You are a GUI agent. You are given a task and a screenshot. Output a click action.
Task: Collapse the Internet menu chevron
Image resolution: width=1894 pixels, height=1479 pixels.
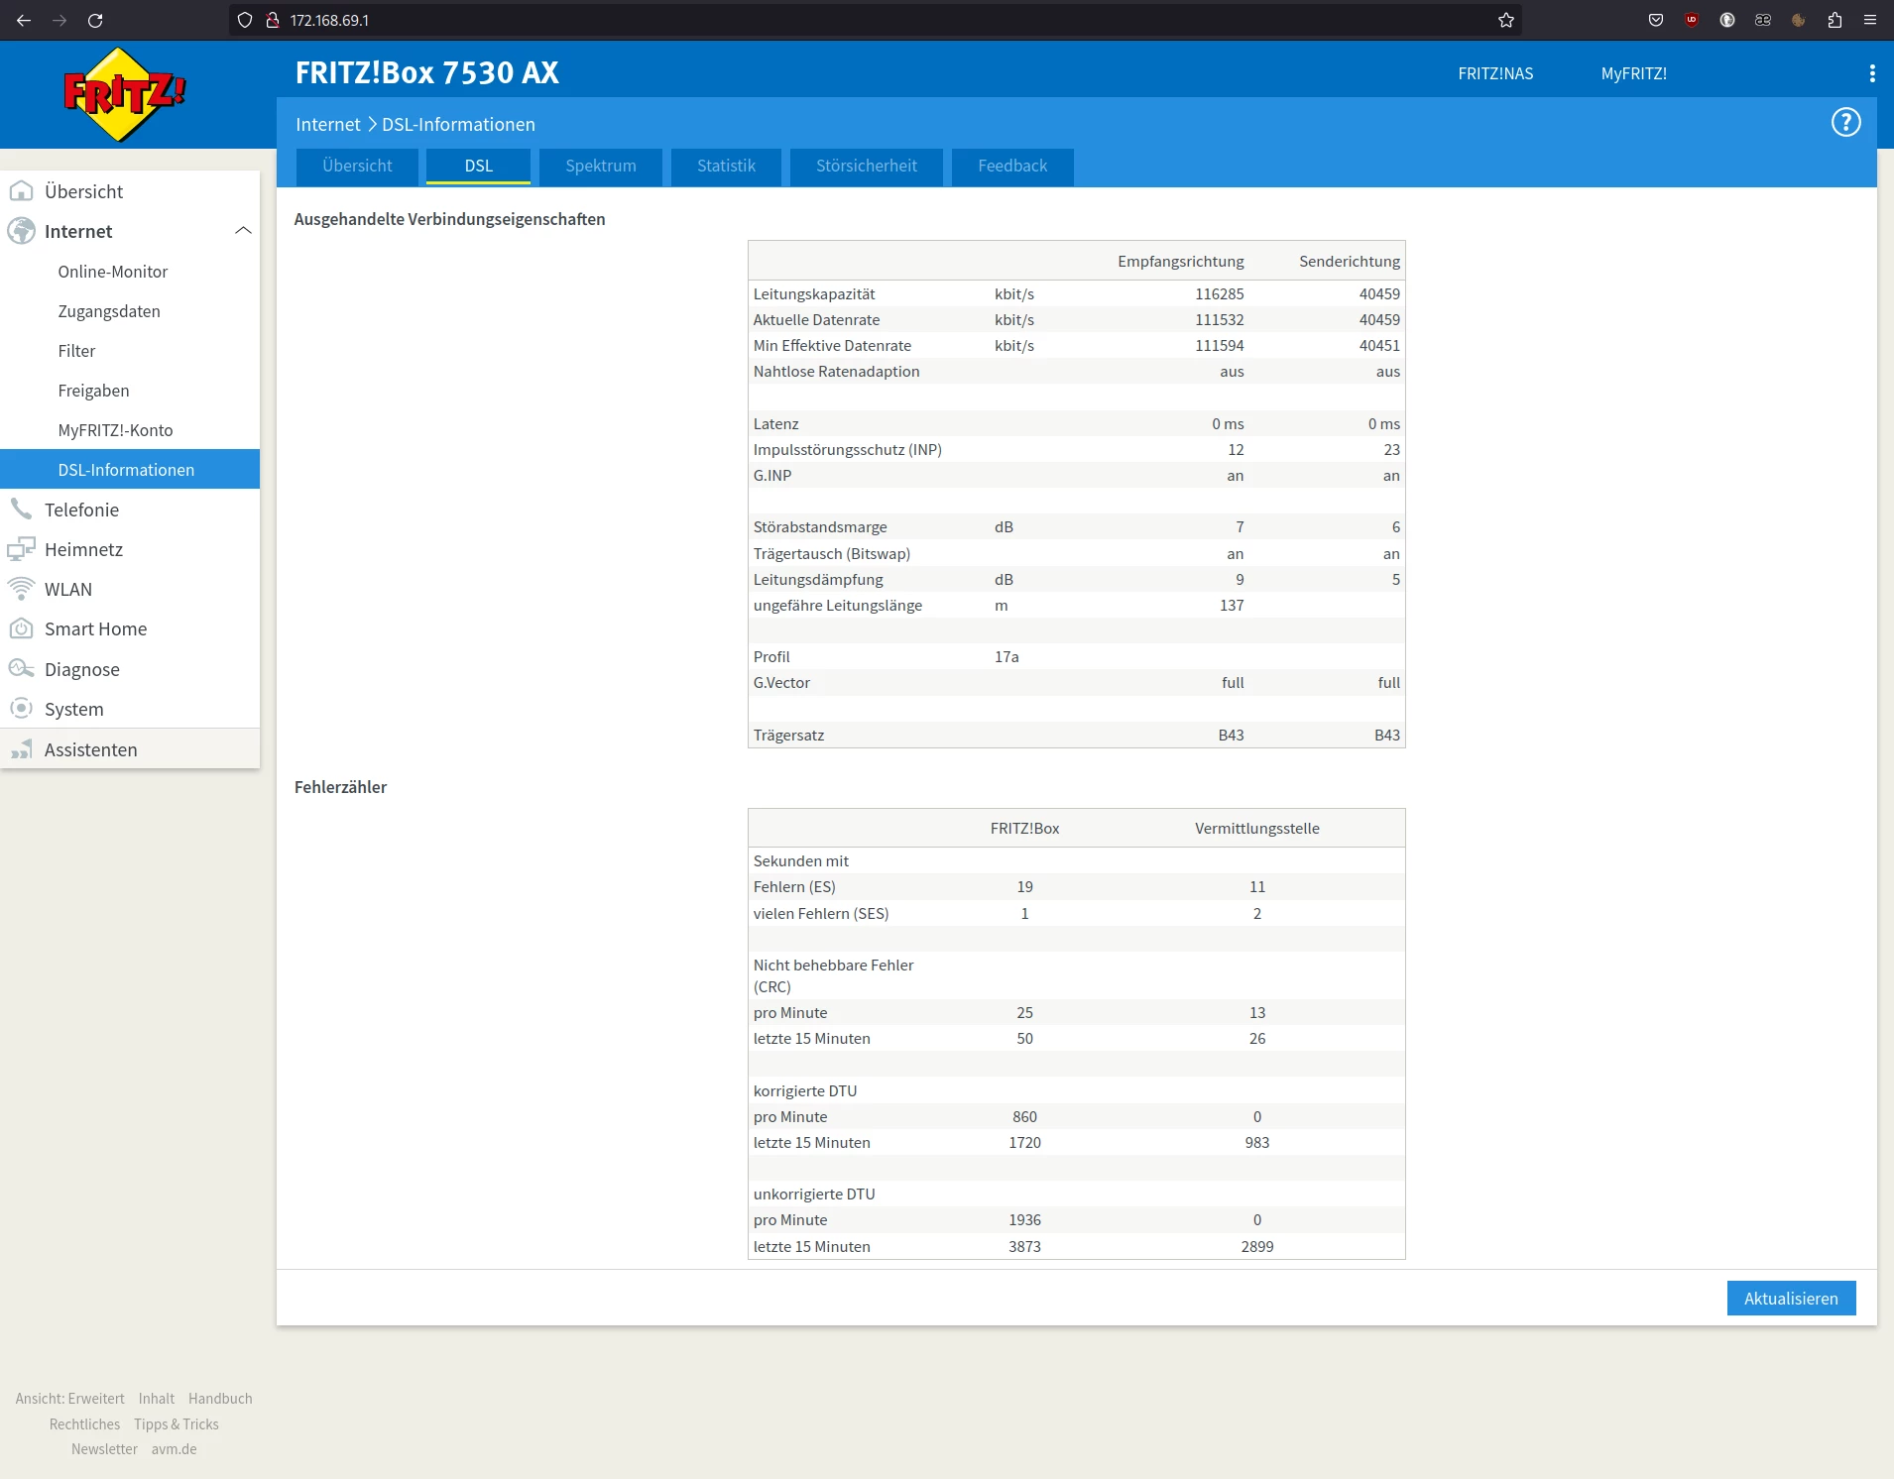243,231
